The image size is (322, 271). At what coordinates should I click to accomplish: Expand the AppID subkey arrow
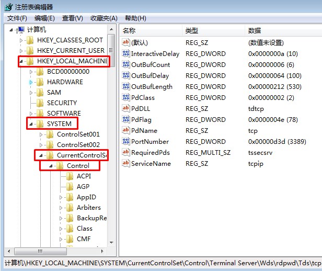pyautogui.click(x=61, y=197)
